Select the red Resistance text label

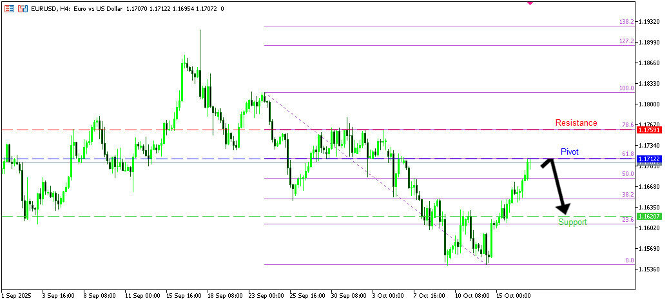pos(576,122)
